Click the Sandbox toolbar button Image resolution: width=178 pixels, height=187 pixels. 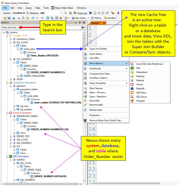click(110, 18)
